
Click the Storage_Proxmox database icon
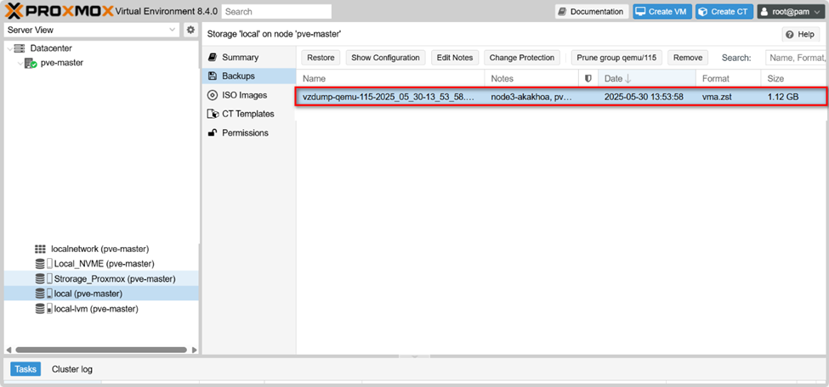click(40, 278)
